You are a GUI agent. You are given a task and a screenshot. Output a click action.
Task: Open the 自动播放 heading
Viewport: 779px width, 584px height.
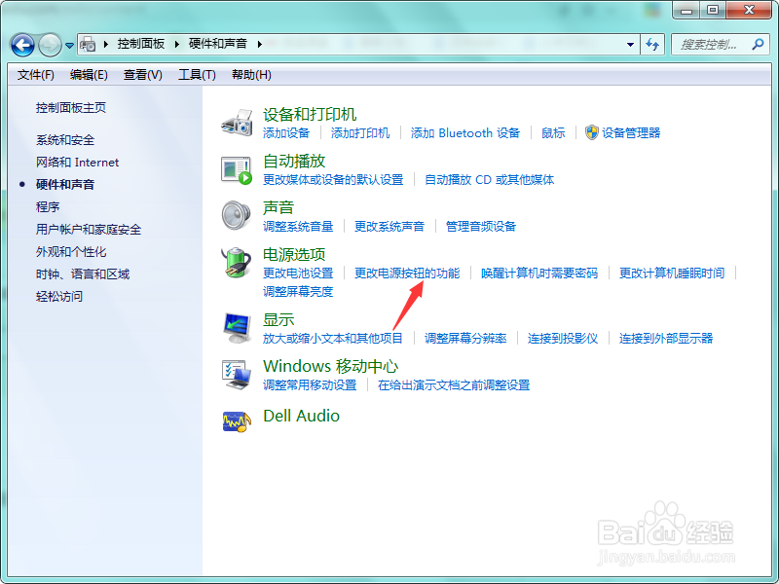294,162
